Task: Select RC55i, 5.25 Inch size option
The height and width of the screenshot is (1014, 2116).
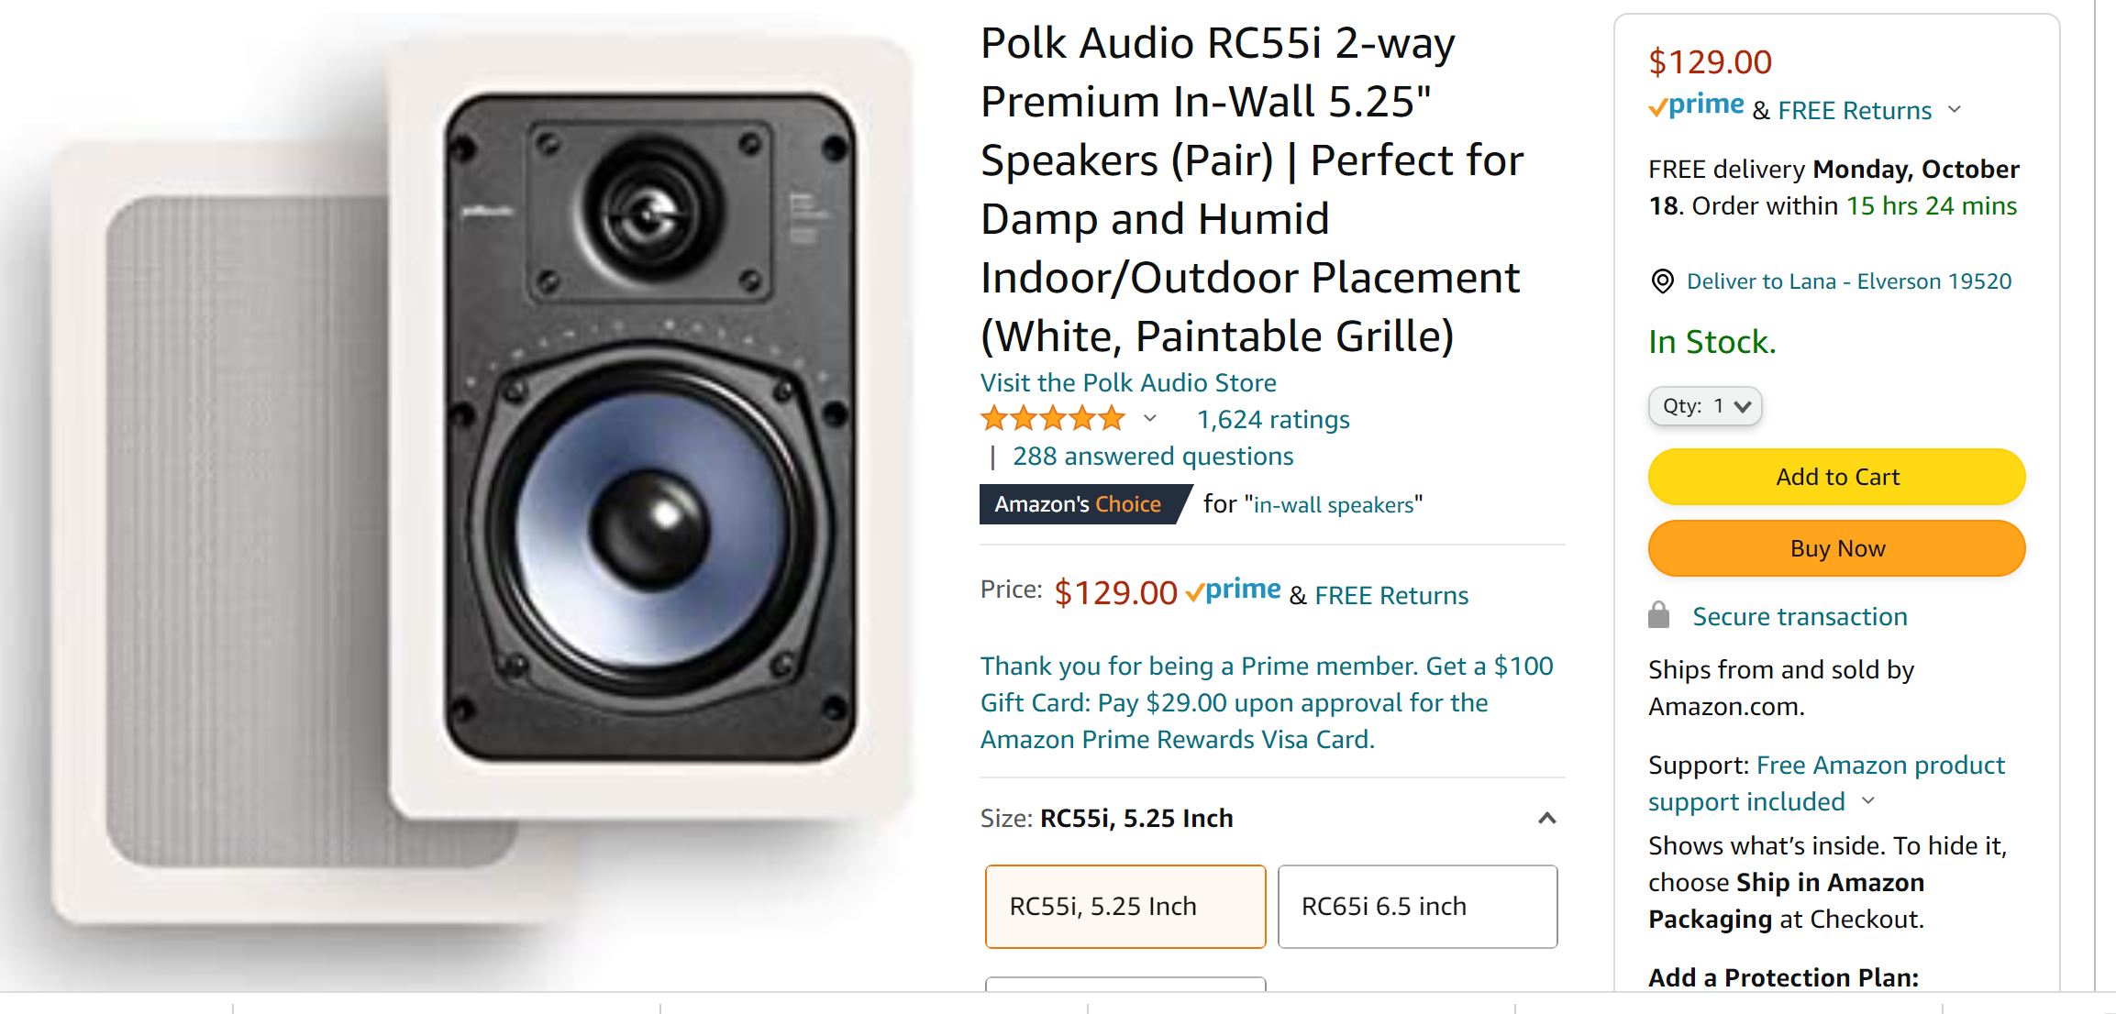Action: (x=1125, y=906)
